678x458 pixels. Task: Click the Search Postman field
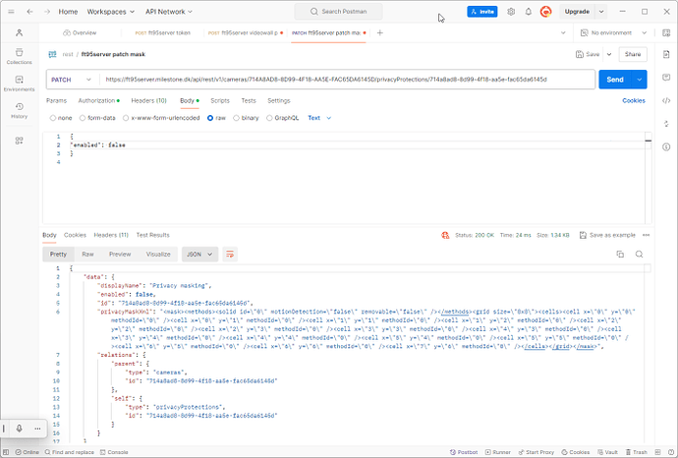[x=358, y=12]
